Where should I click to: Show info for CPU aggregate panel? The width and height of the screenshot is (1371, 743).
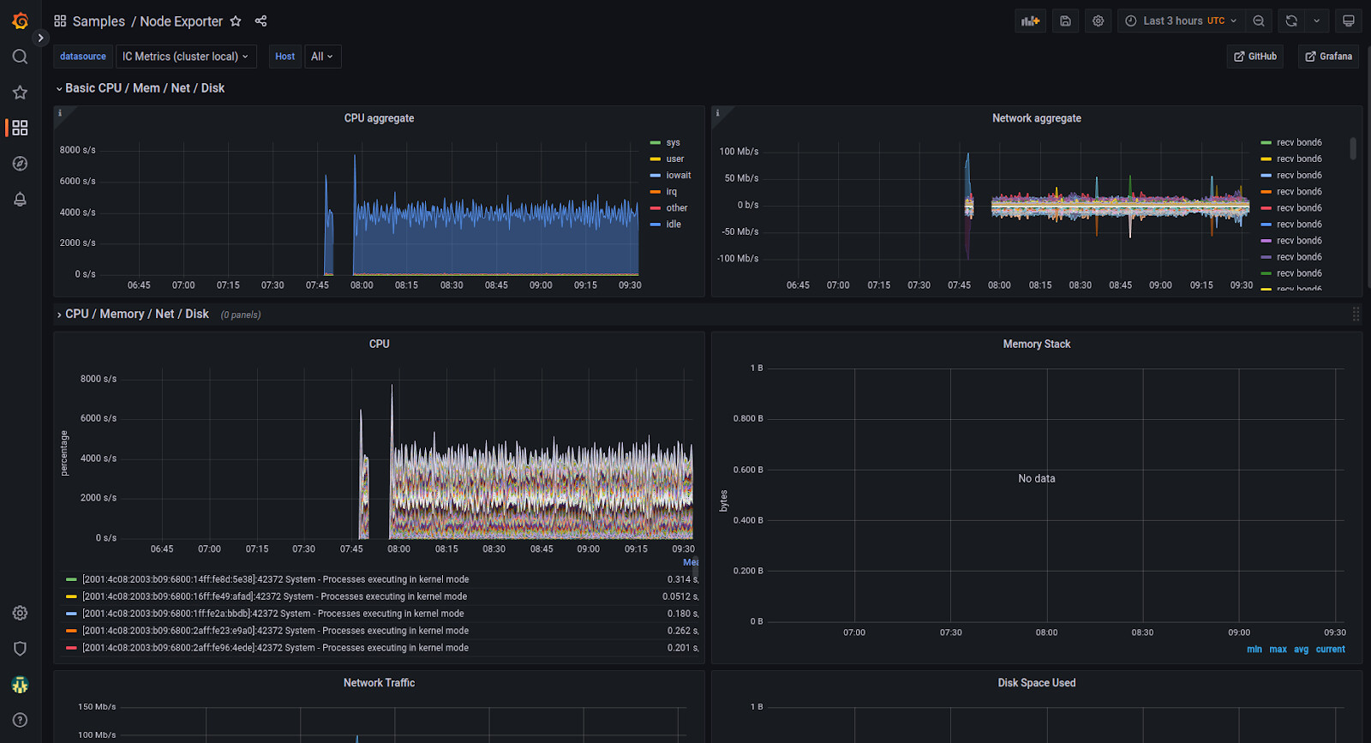(x=59, y=112)
